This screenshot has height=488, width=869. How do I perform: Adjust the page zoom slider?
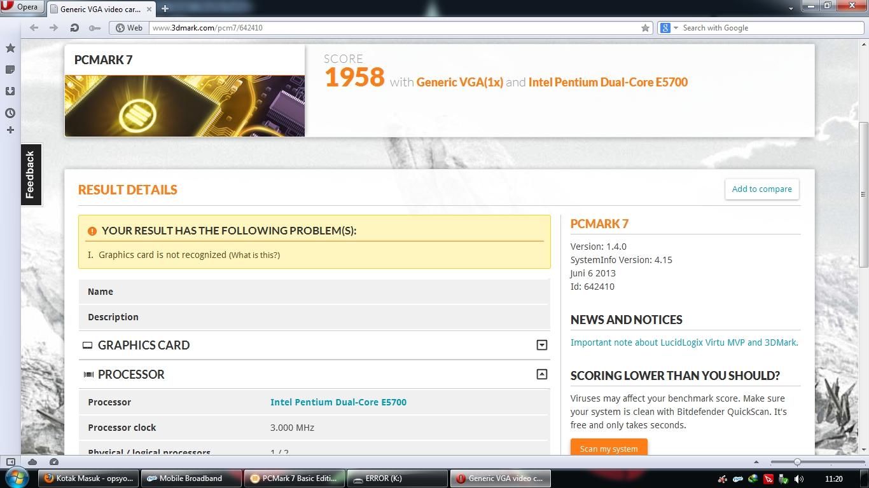[797, 462]
